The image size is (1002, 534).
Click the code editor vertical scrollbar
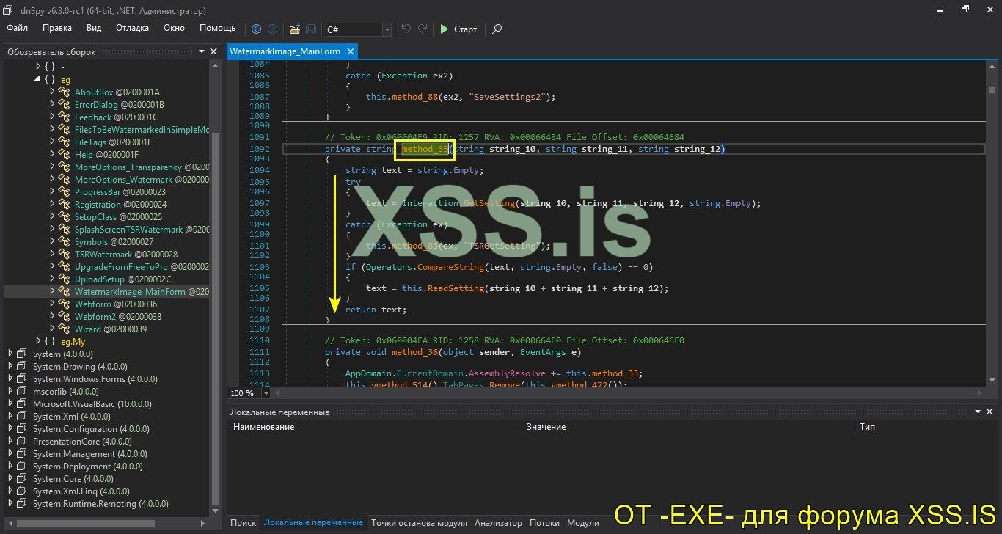click(x=990, y=224)
